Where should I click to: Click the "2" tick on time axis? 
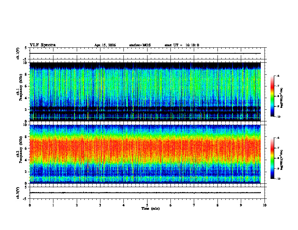point(77,205)
